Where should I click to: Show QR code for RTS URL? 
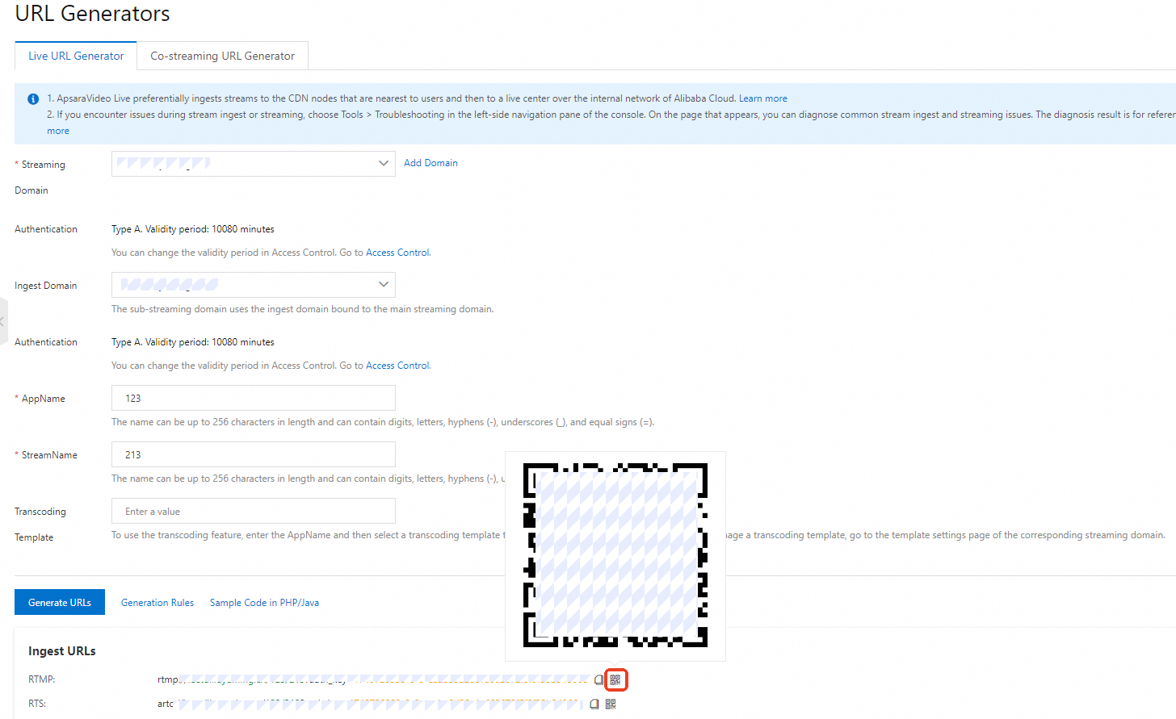[x=611, y=704]
